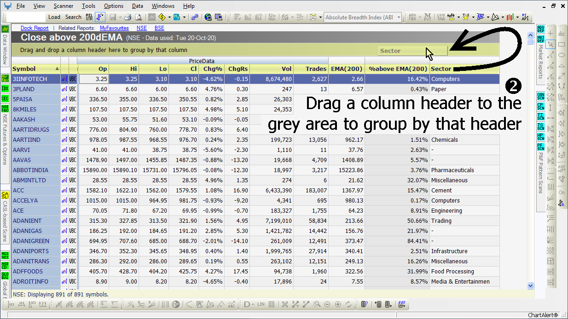Click the %above EMA(200) column header
The height and width of the screenshot is (319, 568).
pos(397,69)
